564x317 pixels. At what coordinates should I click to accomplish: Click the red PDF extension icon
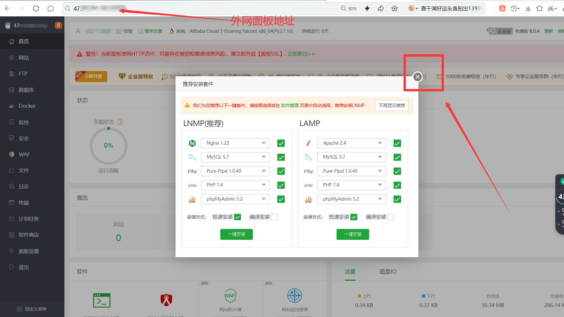(502, 8)
